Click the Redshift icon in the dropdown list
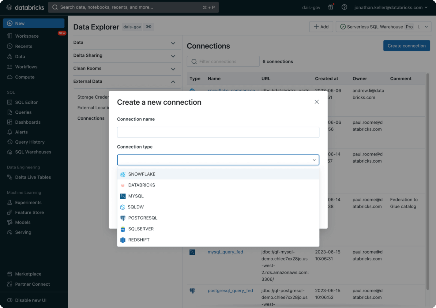The height and width of the screenshot is (308, 436). [123, 240]
